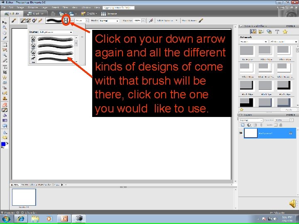Select the Hand tool
Screen dimensions: 299x224
pyautogui.click(x=5, y=33)
